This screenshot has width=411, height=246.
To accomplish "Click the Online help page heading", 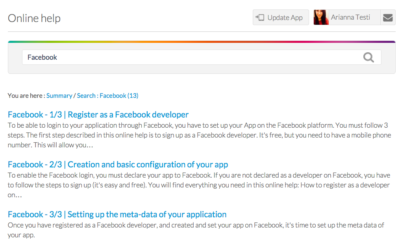I will 34,18.
